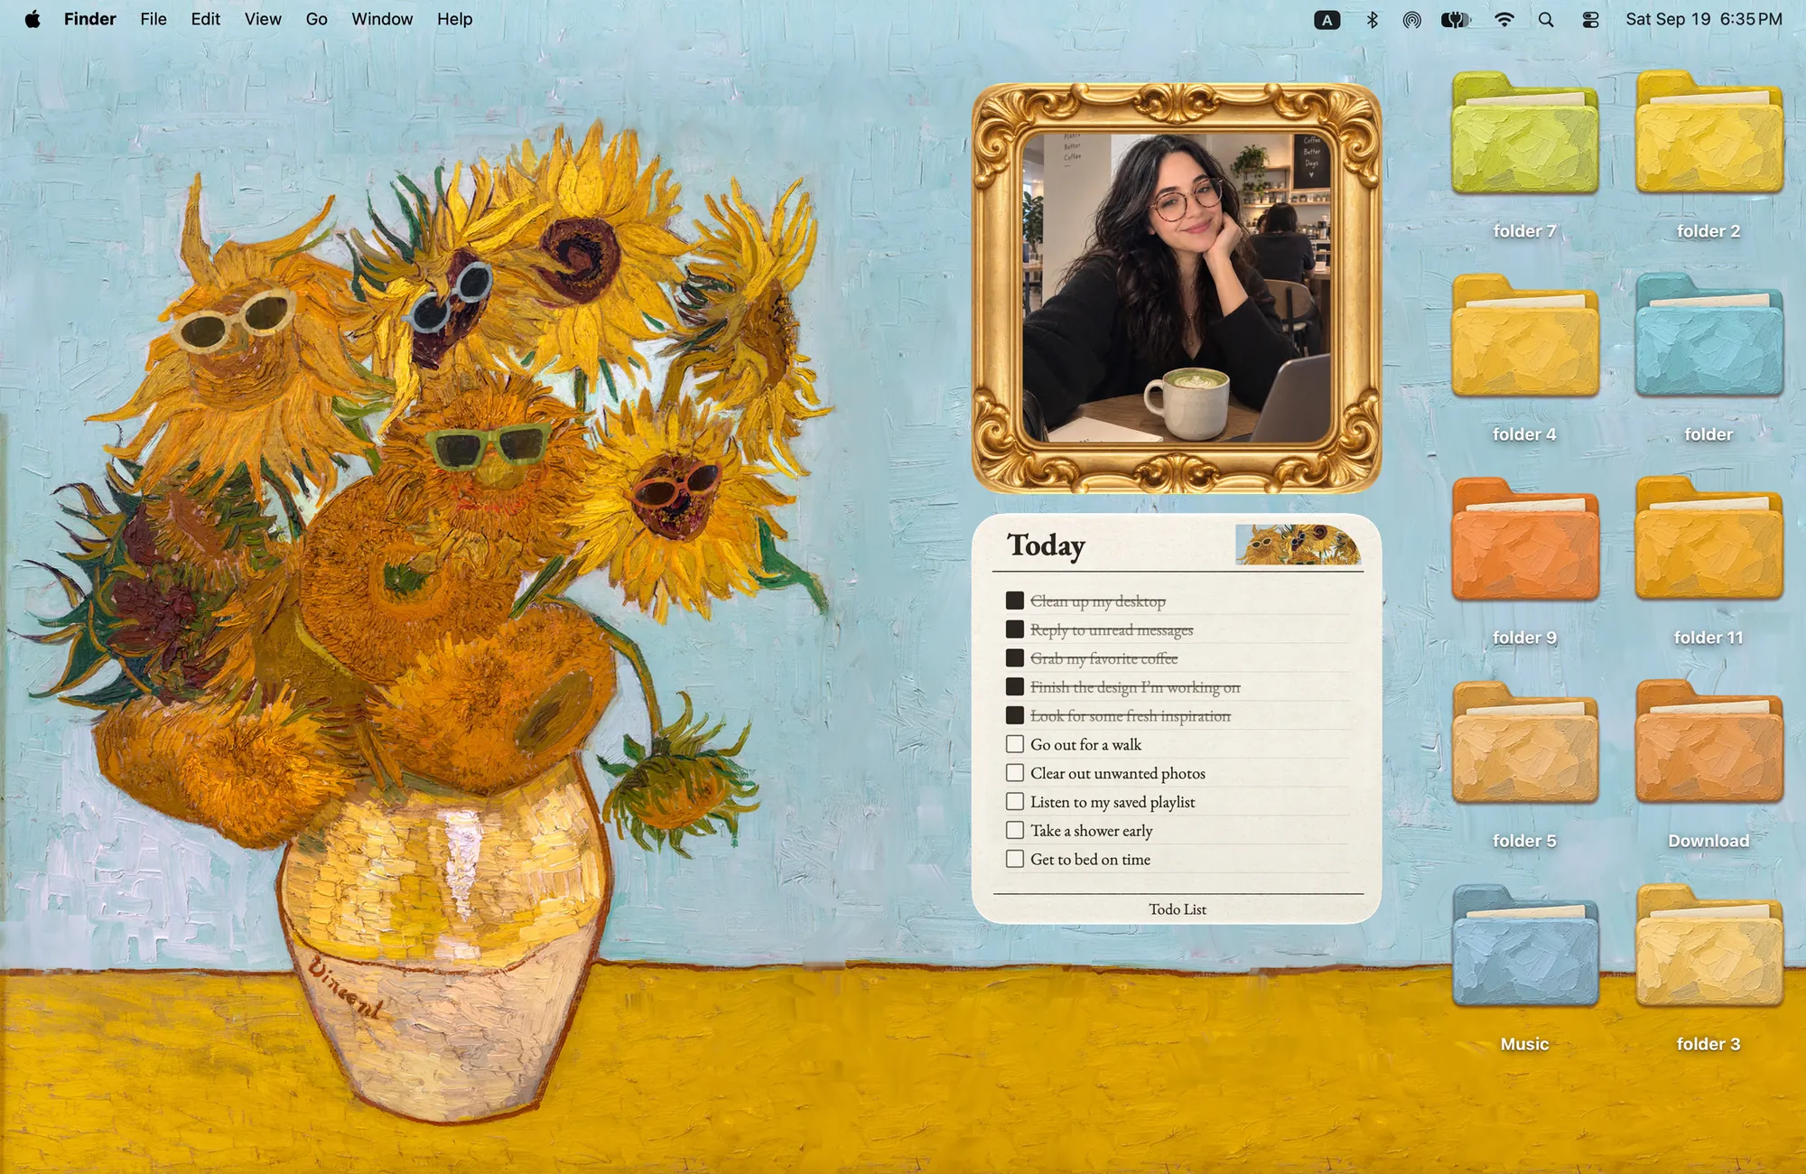This screenshot has width=1806, height=1174.
Task: Open the Help menu
Action: 454,19
